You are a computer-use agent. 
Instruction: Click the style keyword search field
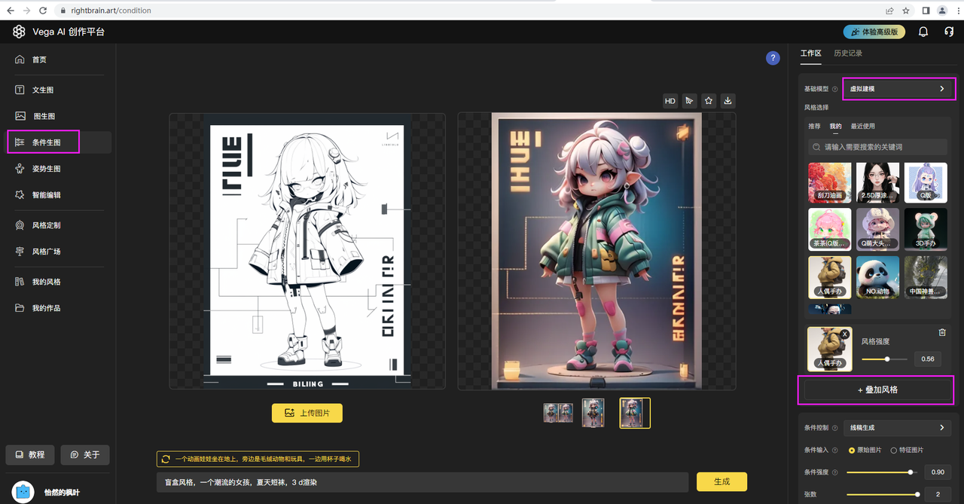point(877,147)
